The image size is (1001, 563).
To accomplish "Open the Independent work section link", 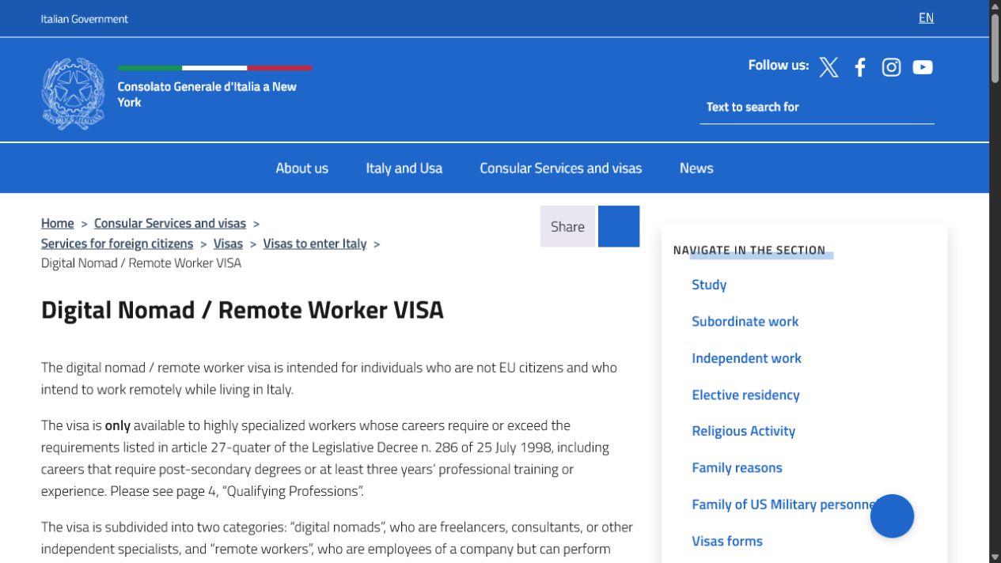I will (746, 357).
